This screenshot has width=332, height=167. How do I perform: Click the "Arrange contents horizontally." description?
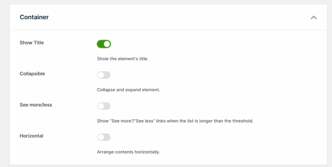(x=128, y=152)
